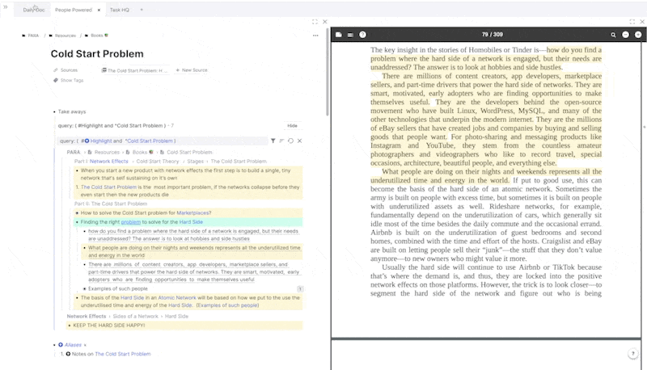Image resolution: width=647 pixels, height=370 pixels.
Task: Click Part II: The Cold Start Problem heading
Action: click(x=111, y=204)
